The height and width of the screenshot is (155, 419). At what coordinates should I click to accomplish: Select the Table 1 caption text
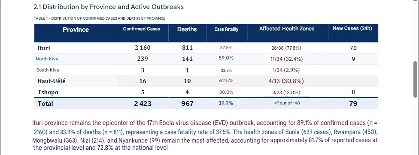click(100, 18)
